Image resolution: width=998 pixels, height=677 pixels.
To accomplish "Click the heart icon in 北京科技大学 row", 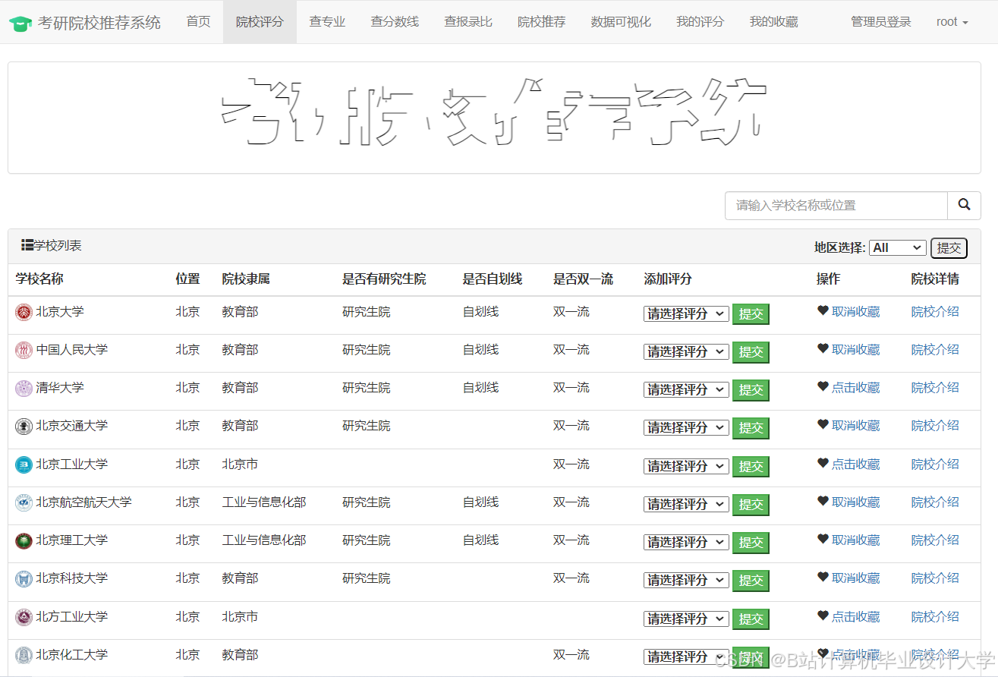I will pos(823,577).
